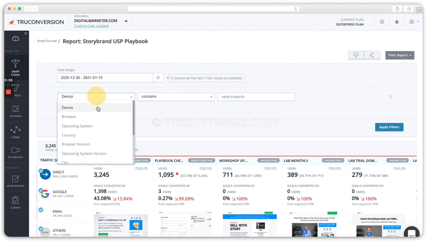
Task: Open Microsurveys from the sidebar
Action: coord(15,181)
